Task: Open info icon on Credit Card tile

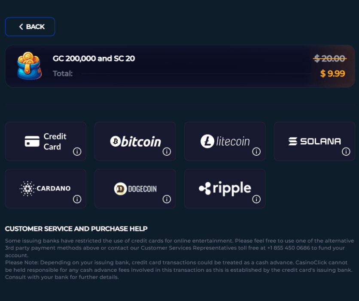Action: click(77, 151)
